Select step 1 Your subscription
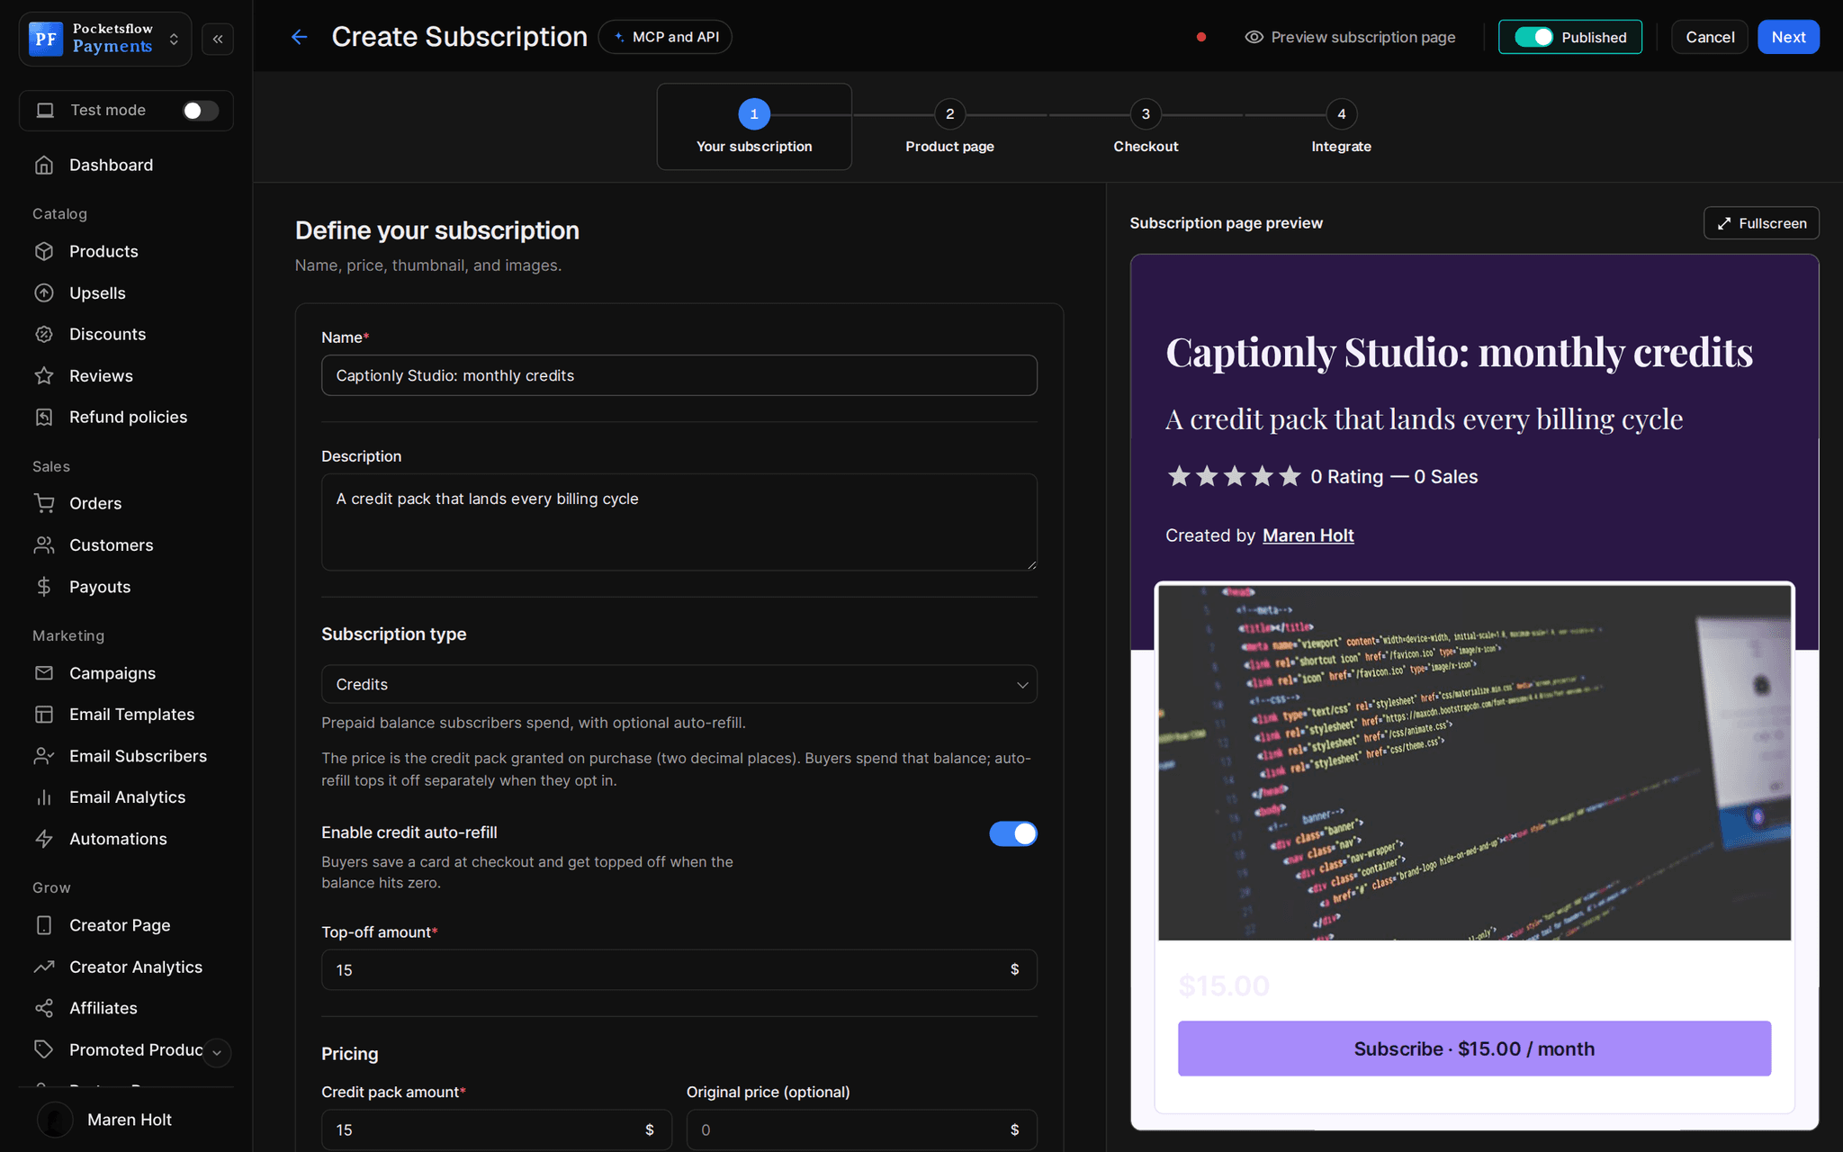 click(754, 127)
